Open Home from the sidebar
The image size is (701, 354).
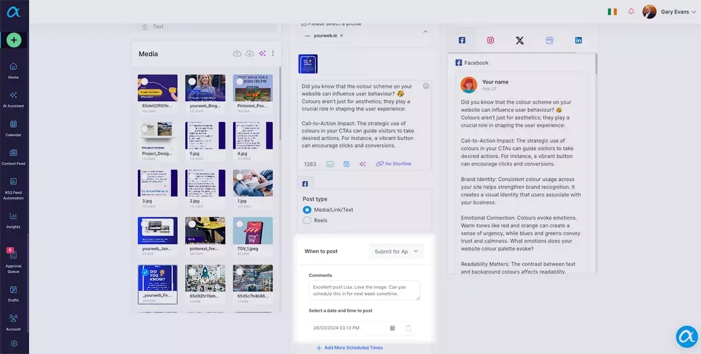point(13,71)
